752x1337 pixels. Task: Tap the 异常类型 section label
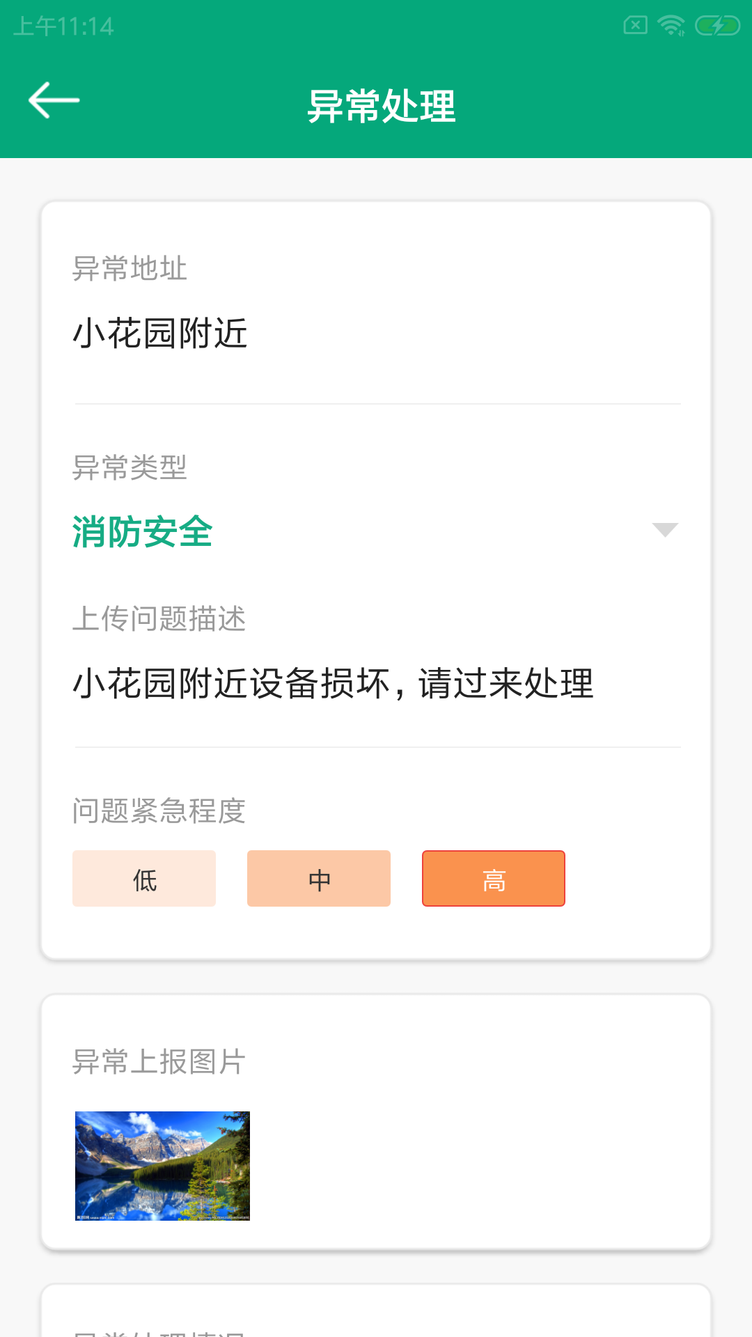tap(130, 467)
